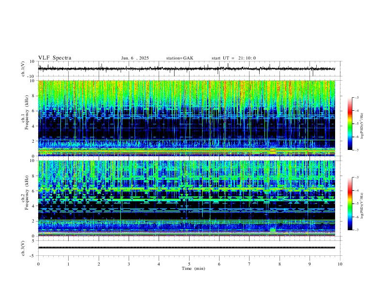Screen dimensions: 383x296
Task: Click the time axis tick label "9"
Action: (309, 264)
